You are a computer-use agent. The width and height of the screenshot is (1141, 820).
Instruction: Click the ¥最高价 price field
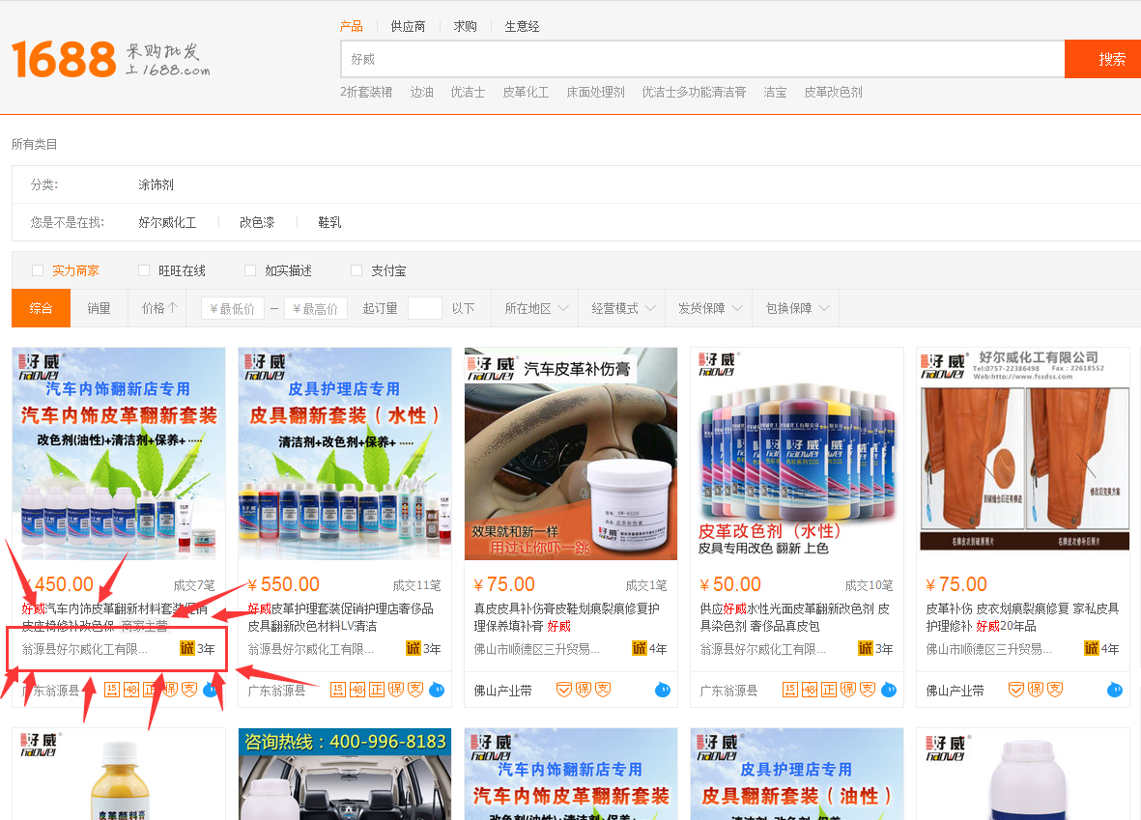pyautogui.click(x=316, y=308)
